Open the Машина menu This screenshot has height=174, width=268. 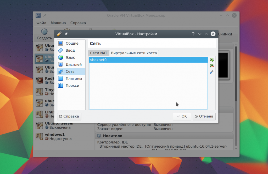[x=58, y=23]
